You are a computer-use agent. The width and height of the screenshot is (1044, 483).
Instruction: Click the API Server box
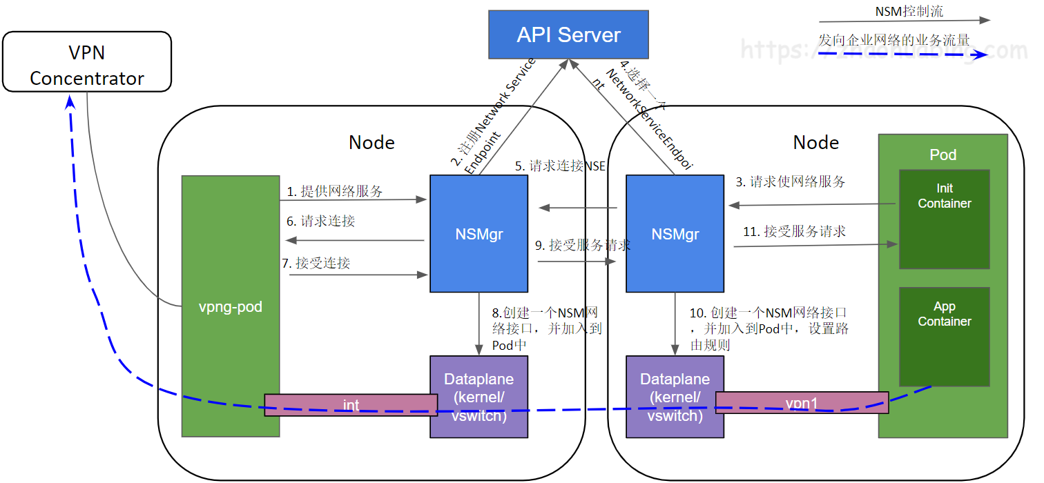pyautogui.click(x=568, y=34)
